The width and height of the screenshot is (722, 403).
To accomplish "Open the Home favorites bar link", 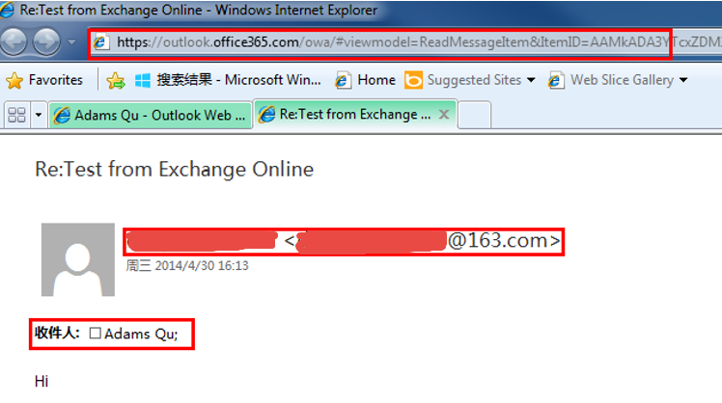I will [366, 80].
